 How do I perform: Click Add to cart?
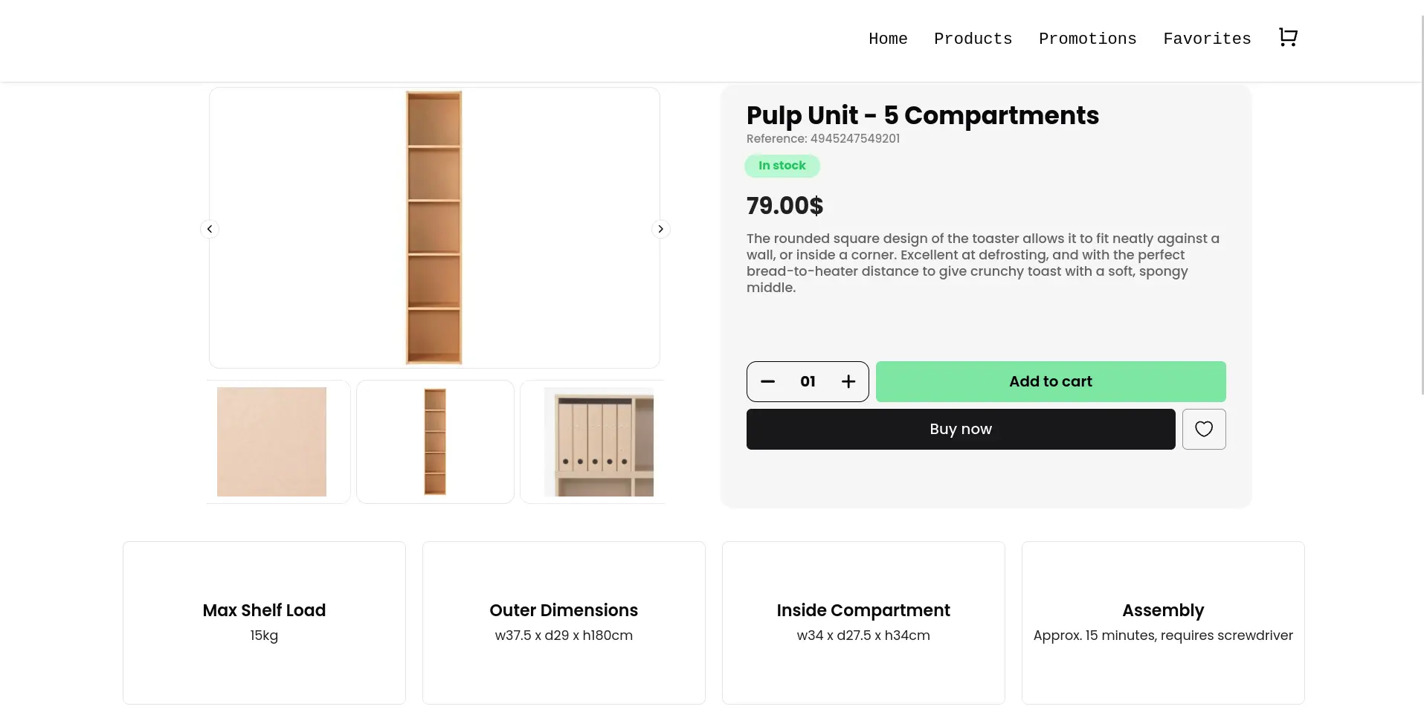point(1050,381)
